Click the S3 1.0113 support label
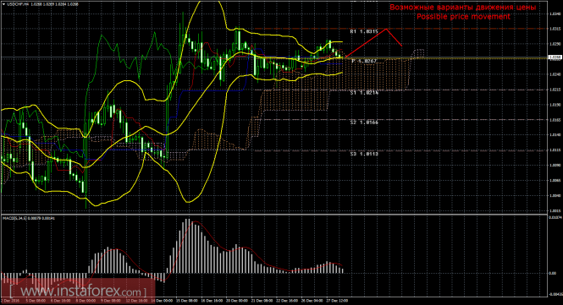Viewport: 563px width, 305px height. tap(364, 154)
